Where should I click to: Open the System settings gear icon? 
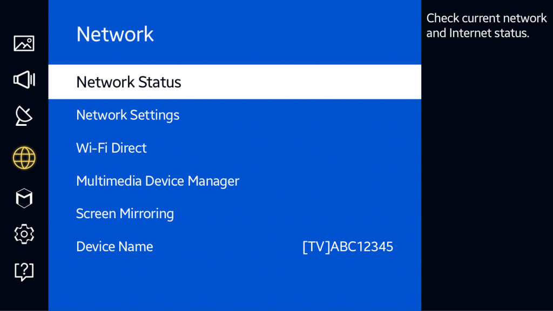pyautogui.click(x=24, y=234)
